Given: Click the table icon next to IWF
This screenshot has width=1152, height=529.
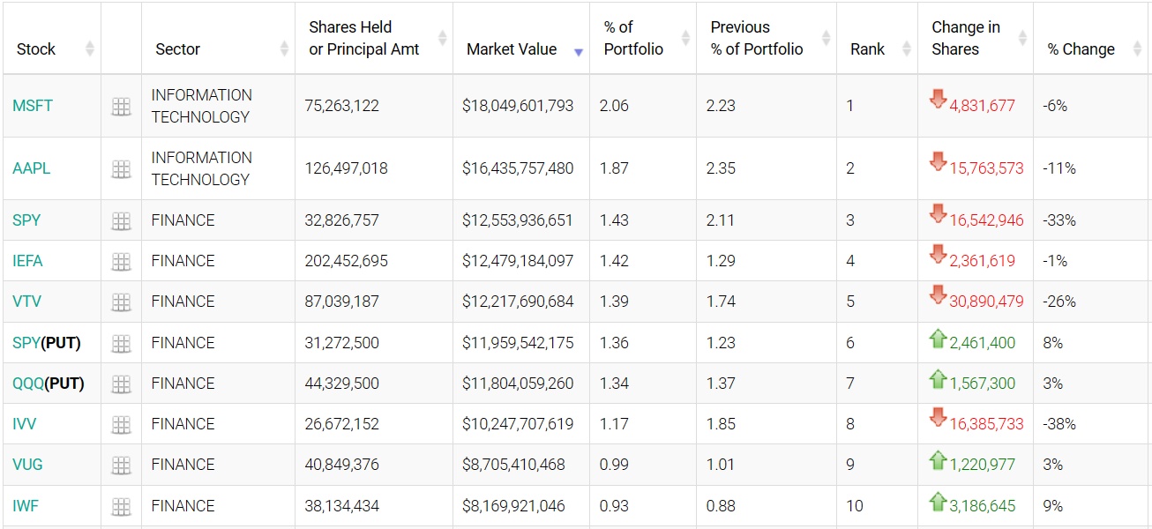Looking at the screenshot, I should tap(121, 507).
